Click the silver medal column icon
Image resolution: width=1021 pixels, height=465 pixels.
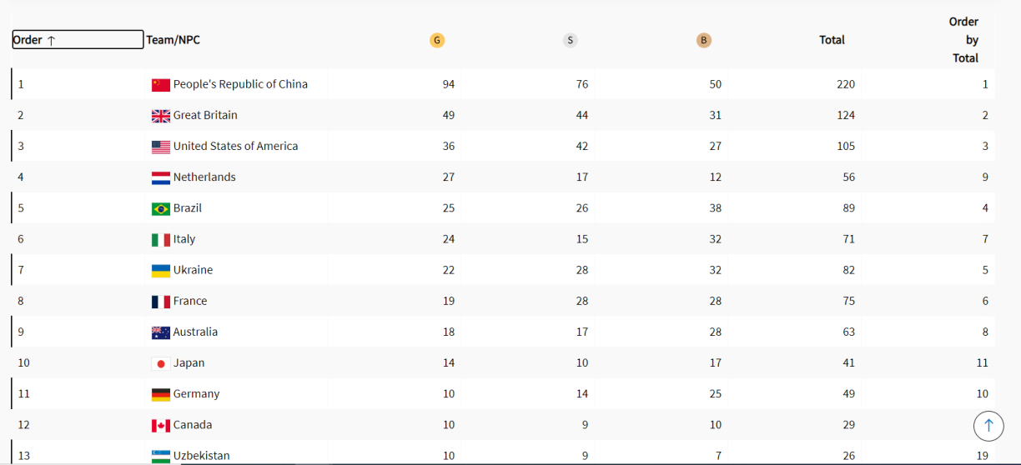(571, 40)
